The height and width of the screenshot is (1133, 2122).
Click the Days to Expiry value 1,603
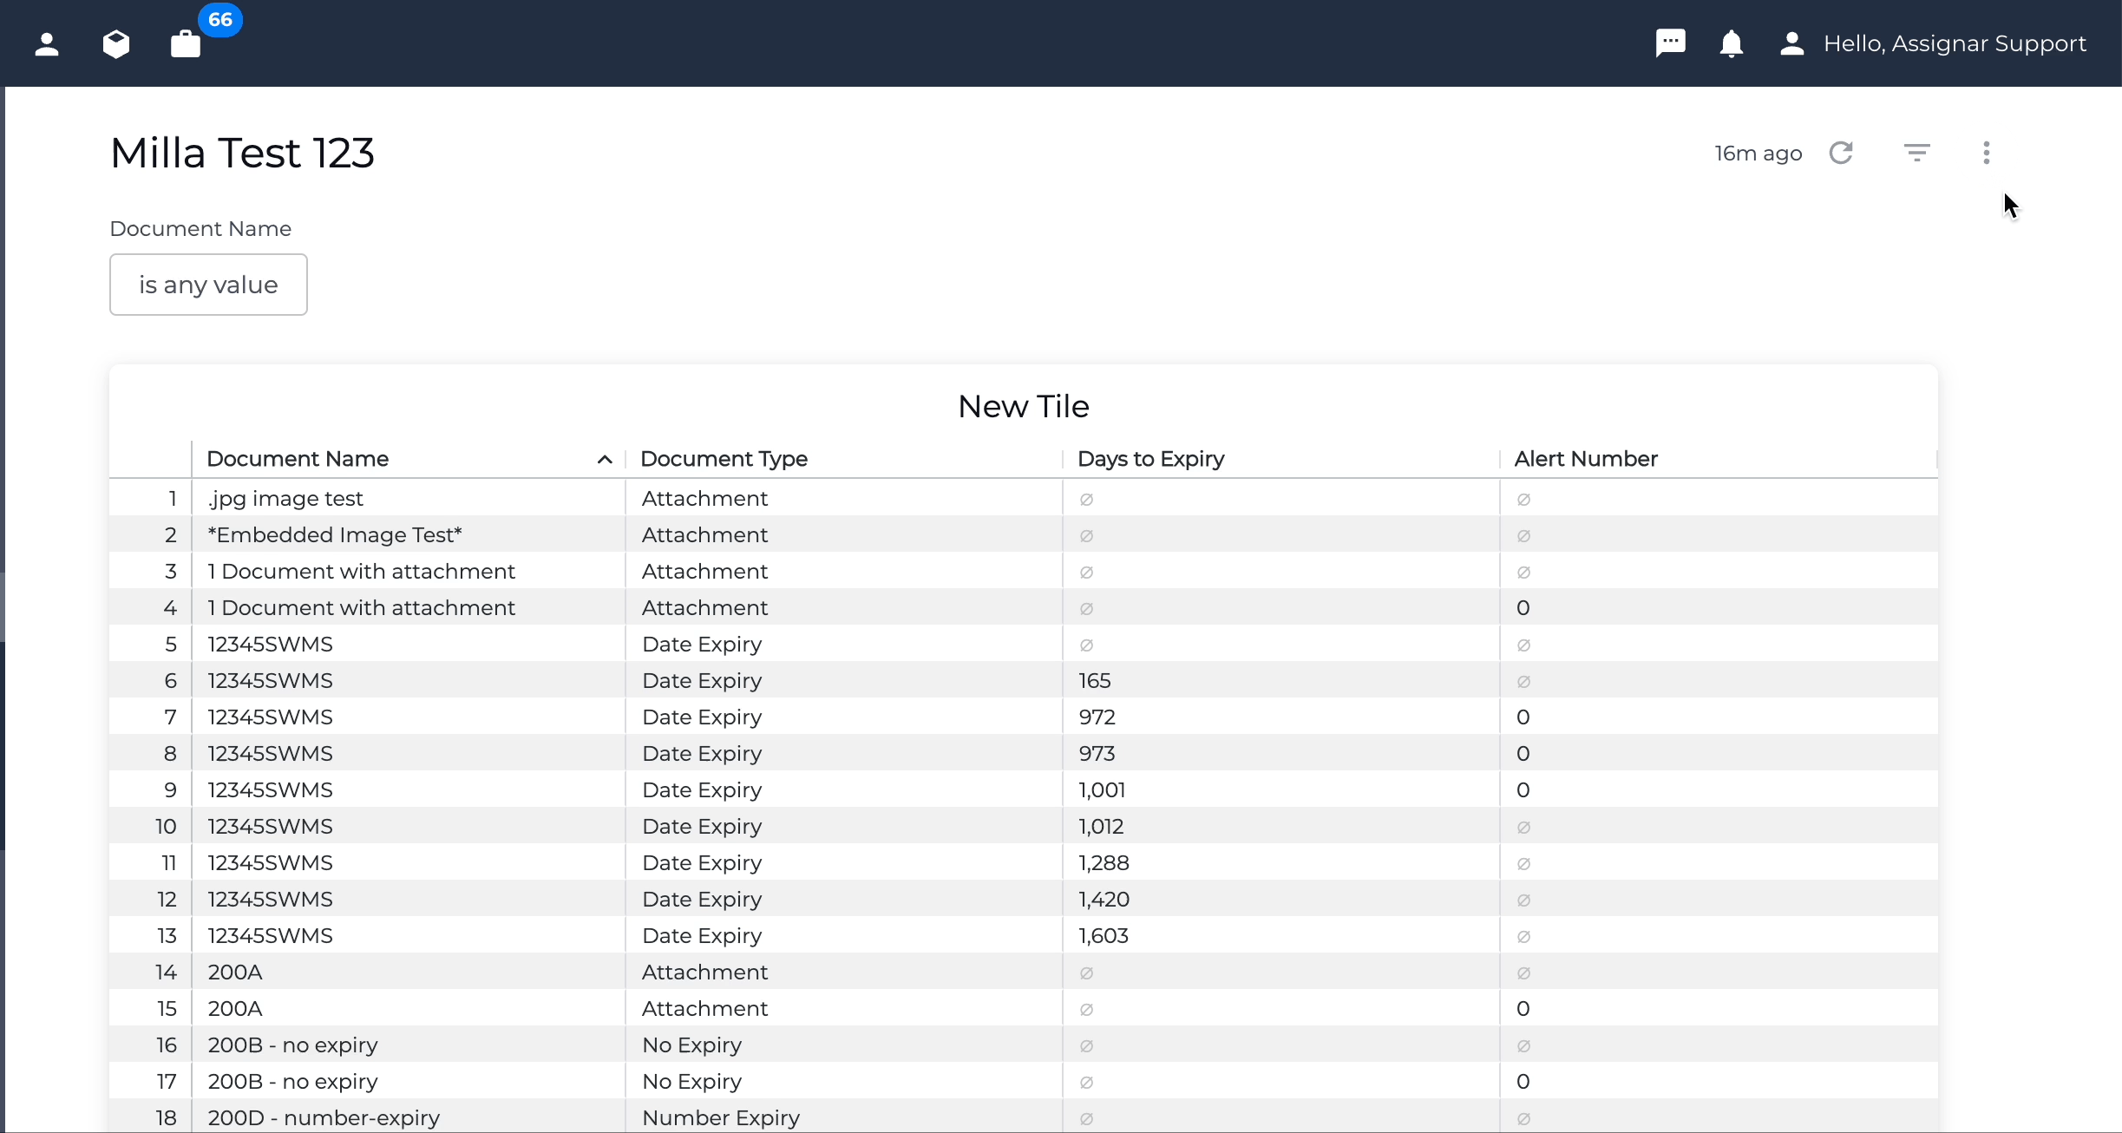point(1104,935)
